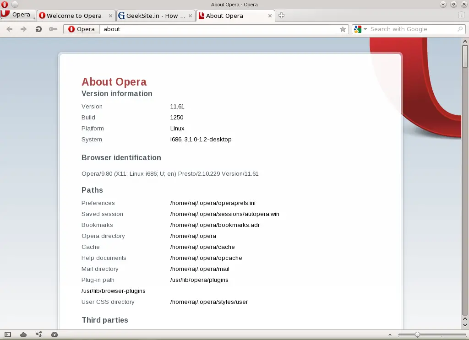Adjust the zoom slider handle
The height and width of the screenshot is (340, 469).
tap(417, 335)
